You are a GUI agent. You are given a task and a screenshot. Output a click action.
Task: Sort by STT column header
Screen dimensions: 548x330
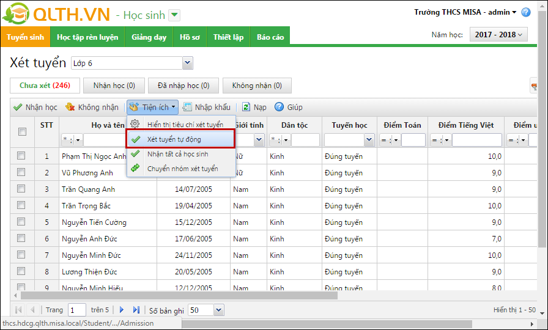click(46, 125)
